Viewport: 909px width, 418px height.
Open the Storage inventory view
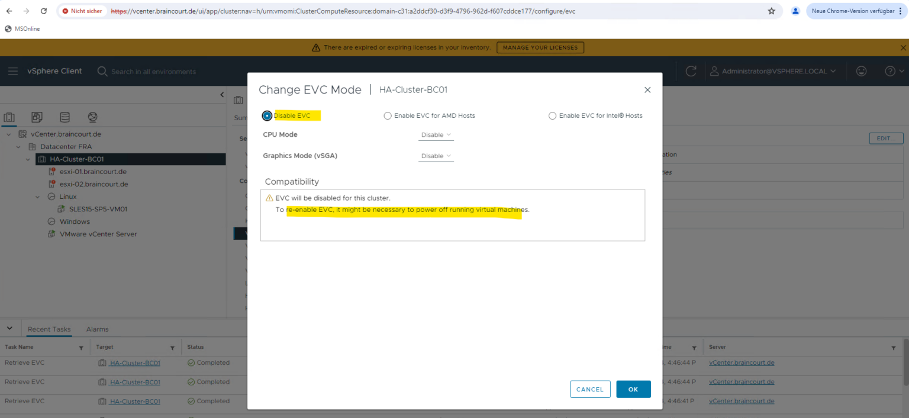click(65, 117)
